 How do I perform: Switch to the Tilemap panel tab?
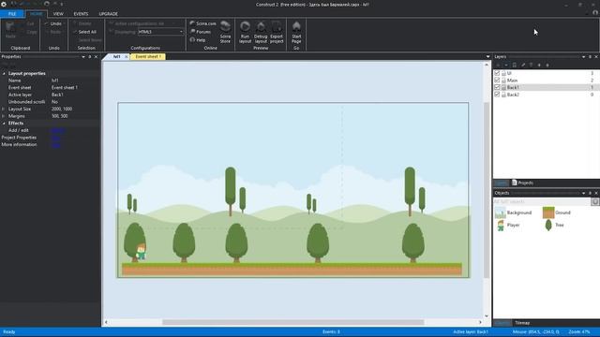coord(522,323)
